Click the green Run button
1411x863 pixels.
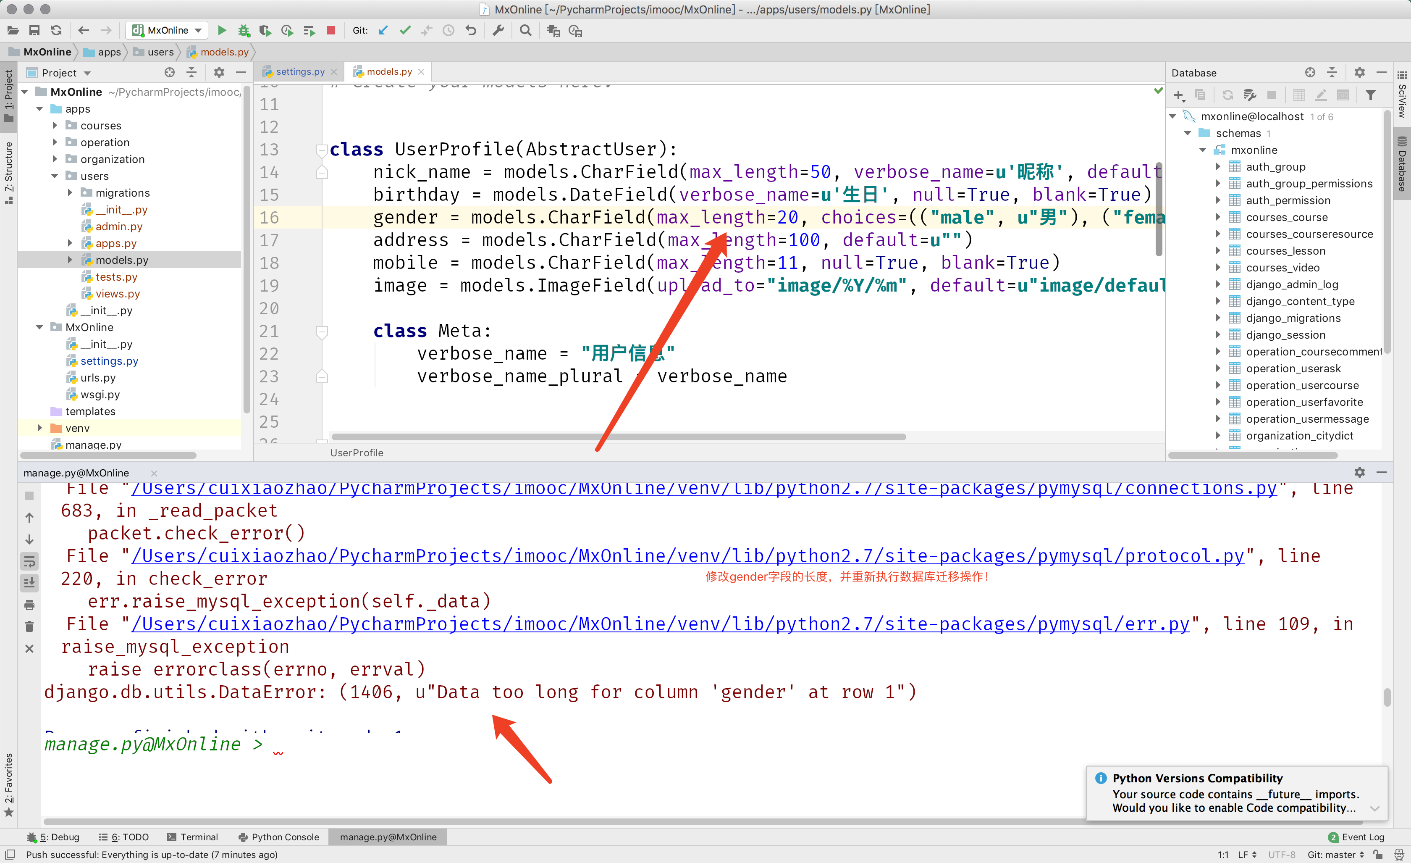click(x=222, y=30)
